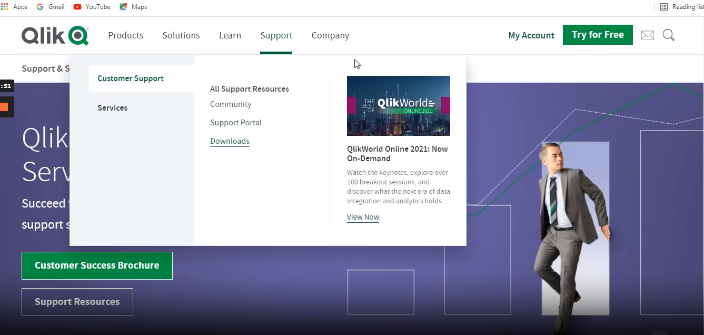
Task: Open the Apps grid bookmark icon
Action: (5, 7)
